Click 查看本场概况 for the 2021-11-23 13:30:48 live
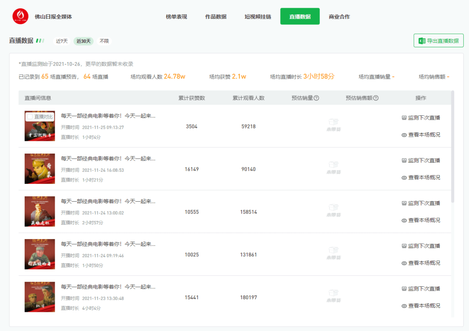Viewport: 469px width, 331px height. (x=421, y=306)
